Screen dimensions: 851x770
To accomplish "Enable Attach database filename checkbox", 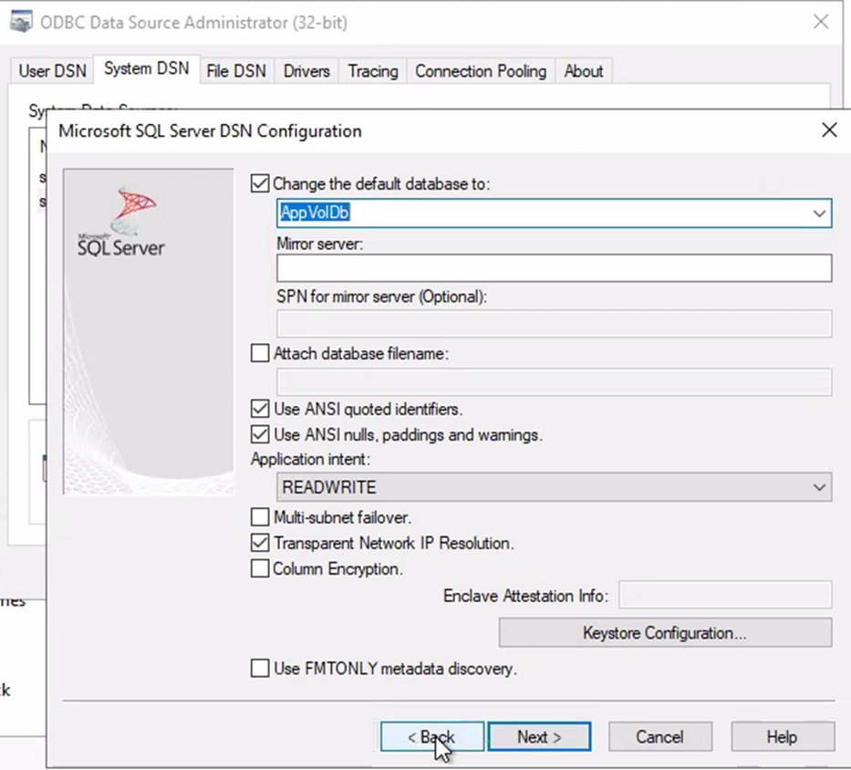I will pos(260,353).
